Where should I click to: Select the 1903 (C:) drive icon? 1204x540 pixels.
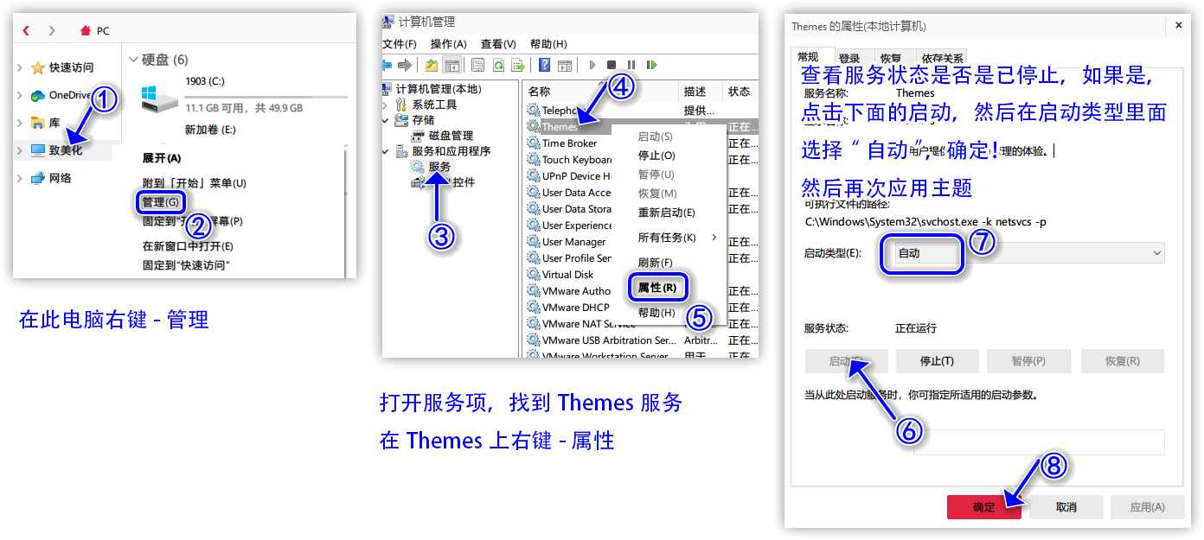pyautogui.click(x=159, y=97)
